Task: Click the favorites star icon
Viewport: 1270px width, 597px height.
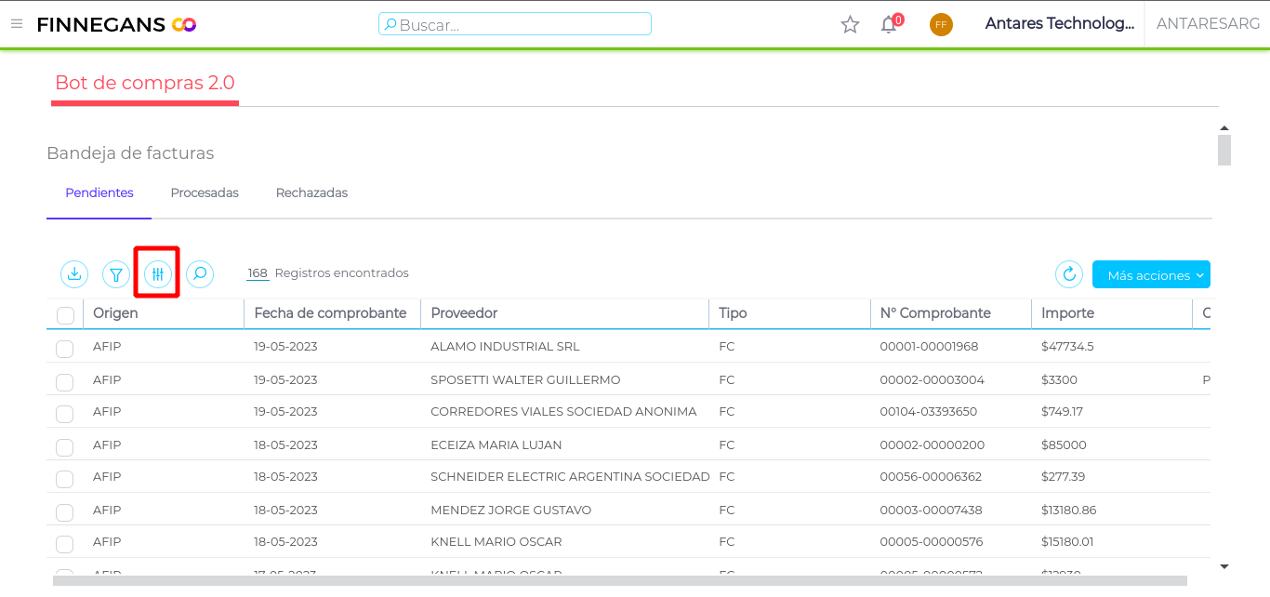Action: click(850, 25)
